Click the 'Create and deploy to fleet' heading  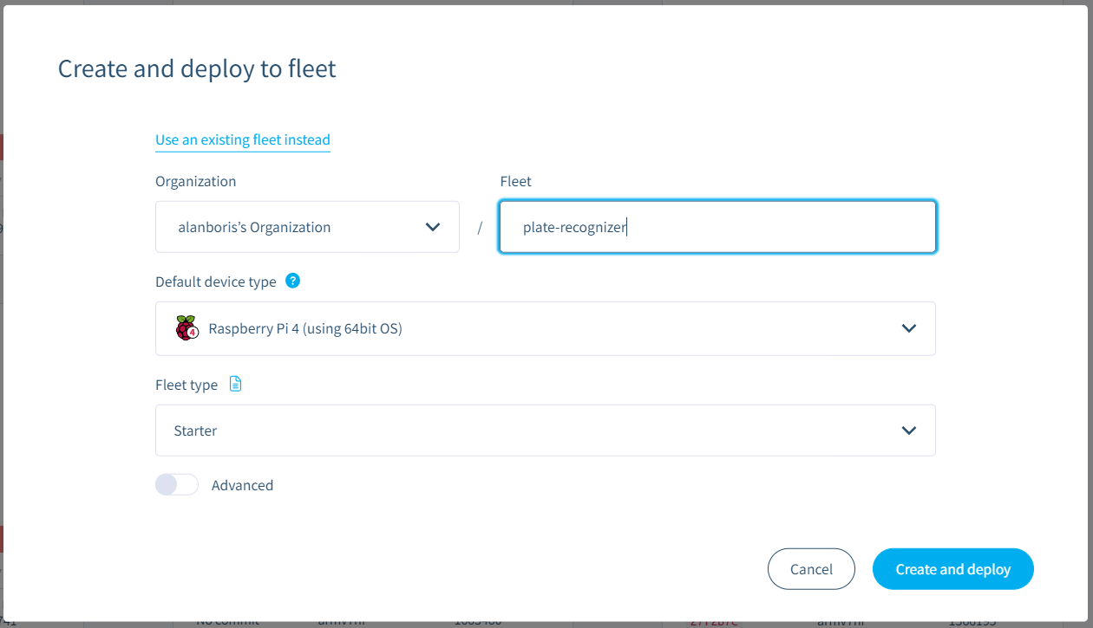point(196,68)
